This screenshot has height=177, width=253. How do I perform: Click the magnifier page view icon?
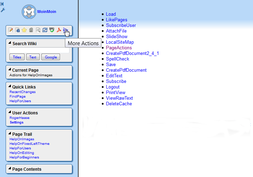[38, 30]
